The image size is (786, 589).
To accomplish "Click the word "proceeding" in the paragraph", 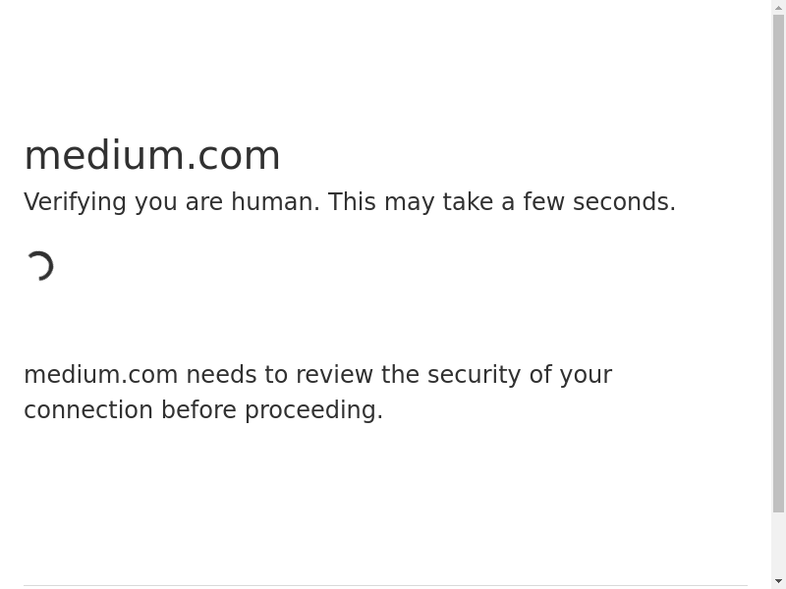I will 310,410.
